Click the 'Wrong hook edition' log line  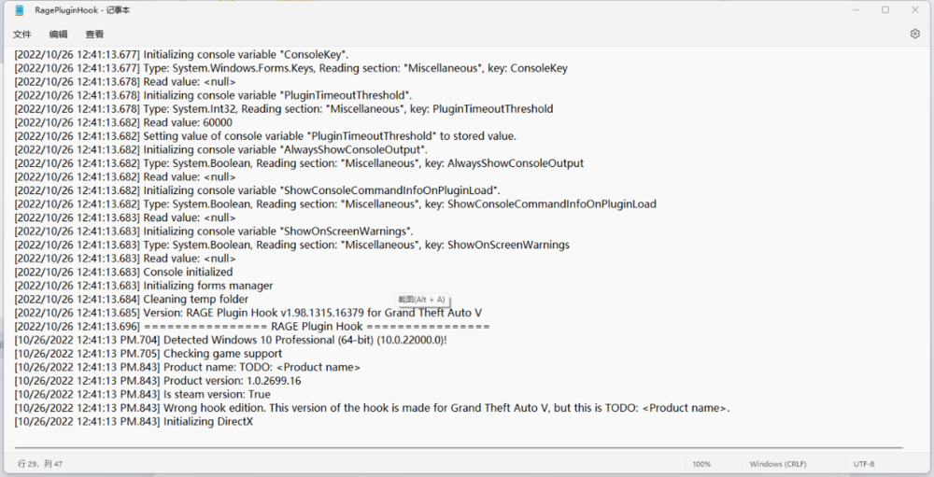pyautogui.click(x=374, y=408)
